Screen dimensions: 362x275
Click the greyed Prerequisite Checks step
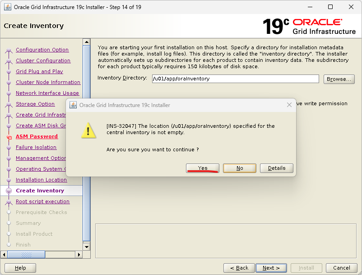pyautogui.click(x=42, y=212)
